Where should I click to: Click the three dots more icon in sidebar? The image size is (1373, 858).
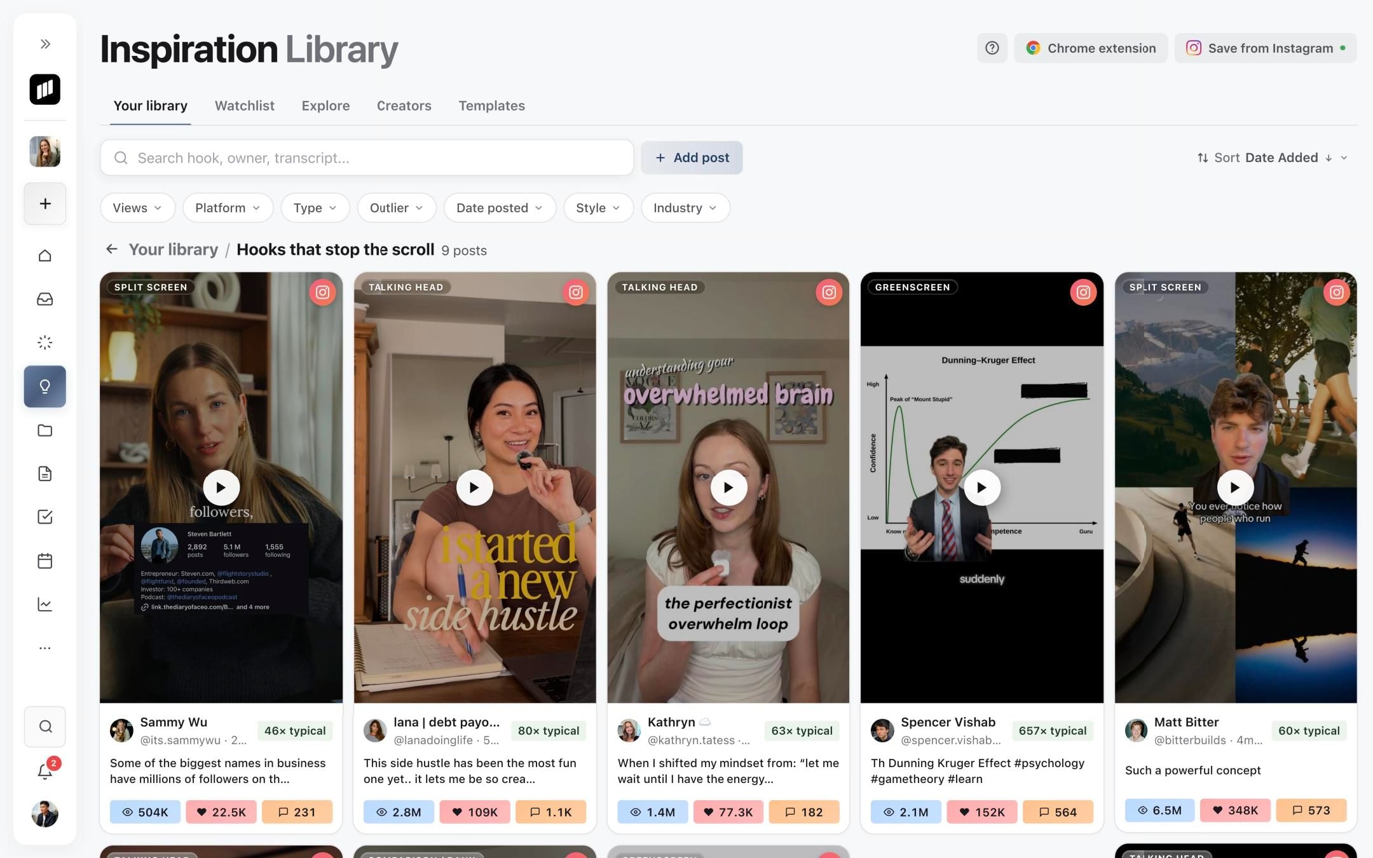(x=45, y=648)
